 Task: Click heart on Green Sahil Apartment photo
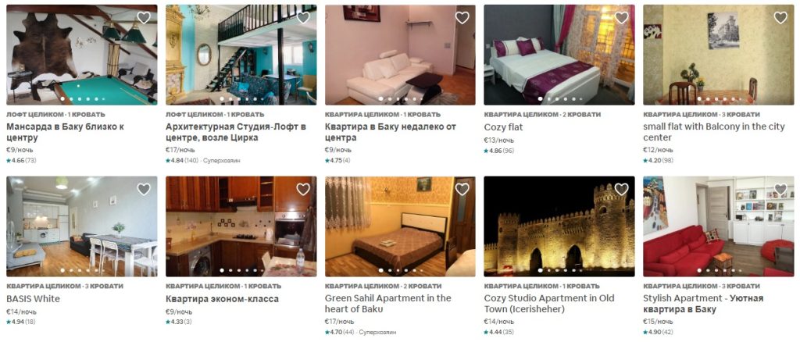(462, 190)
